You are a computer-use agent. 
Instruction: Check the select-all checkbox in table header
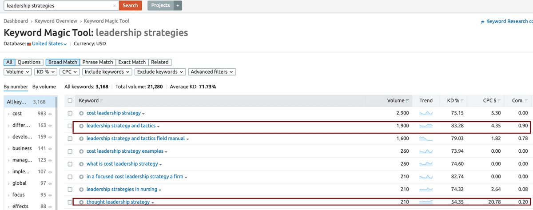click(x=70, y=101)
